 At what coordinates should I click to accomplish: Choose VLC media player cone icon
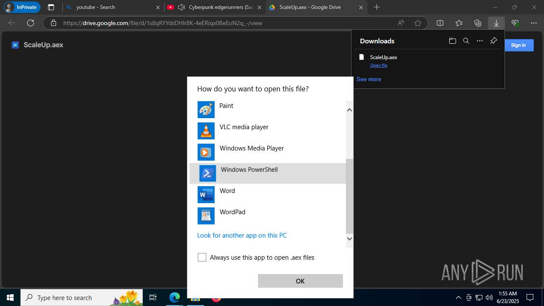(x=206, y=131)
